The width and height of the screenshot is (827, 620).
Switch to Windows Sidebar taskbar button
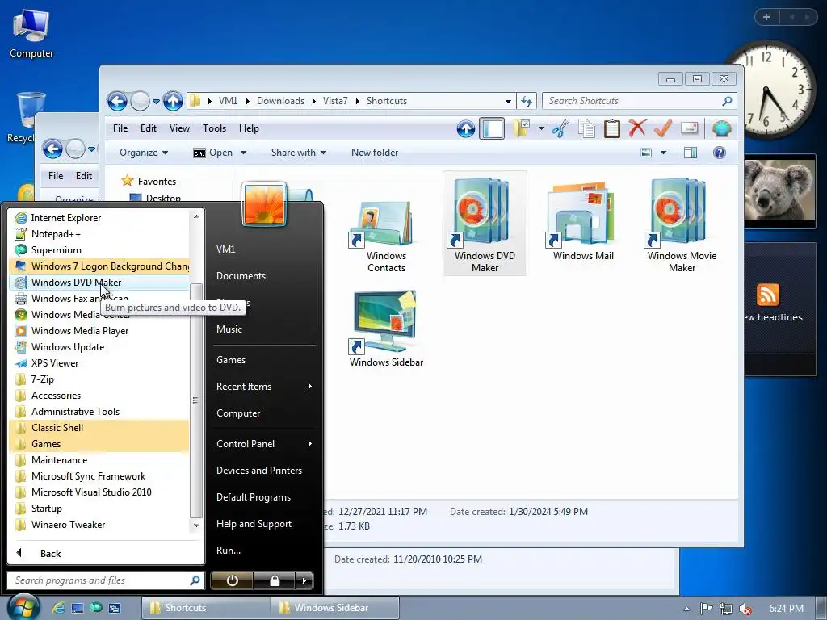(x=335, y=607)
